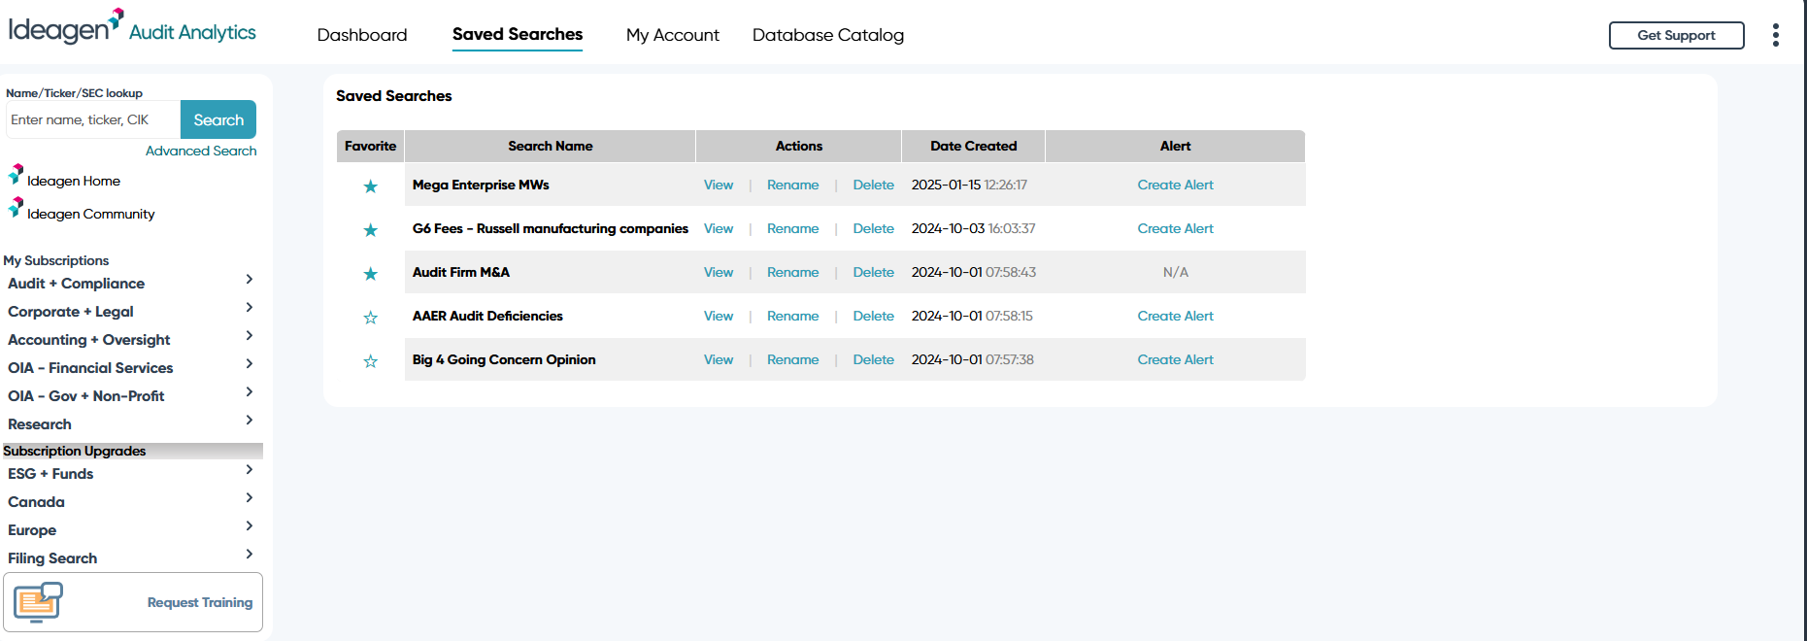Unfavorite the Mega Enterprise MWs search
This screenshot has height=641, width=1807.
370,186
